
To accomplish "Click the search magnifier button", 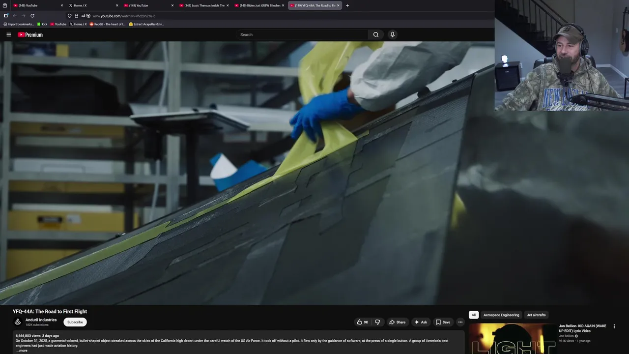I will click(375, 34).
